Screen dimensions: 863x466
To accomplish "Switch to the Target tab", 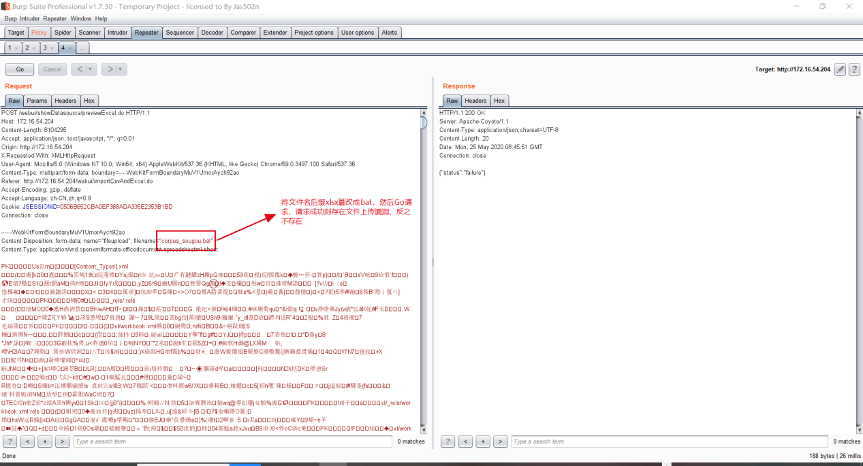I will 16,33.
